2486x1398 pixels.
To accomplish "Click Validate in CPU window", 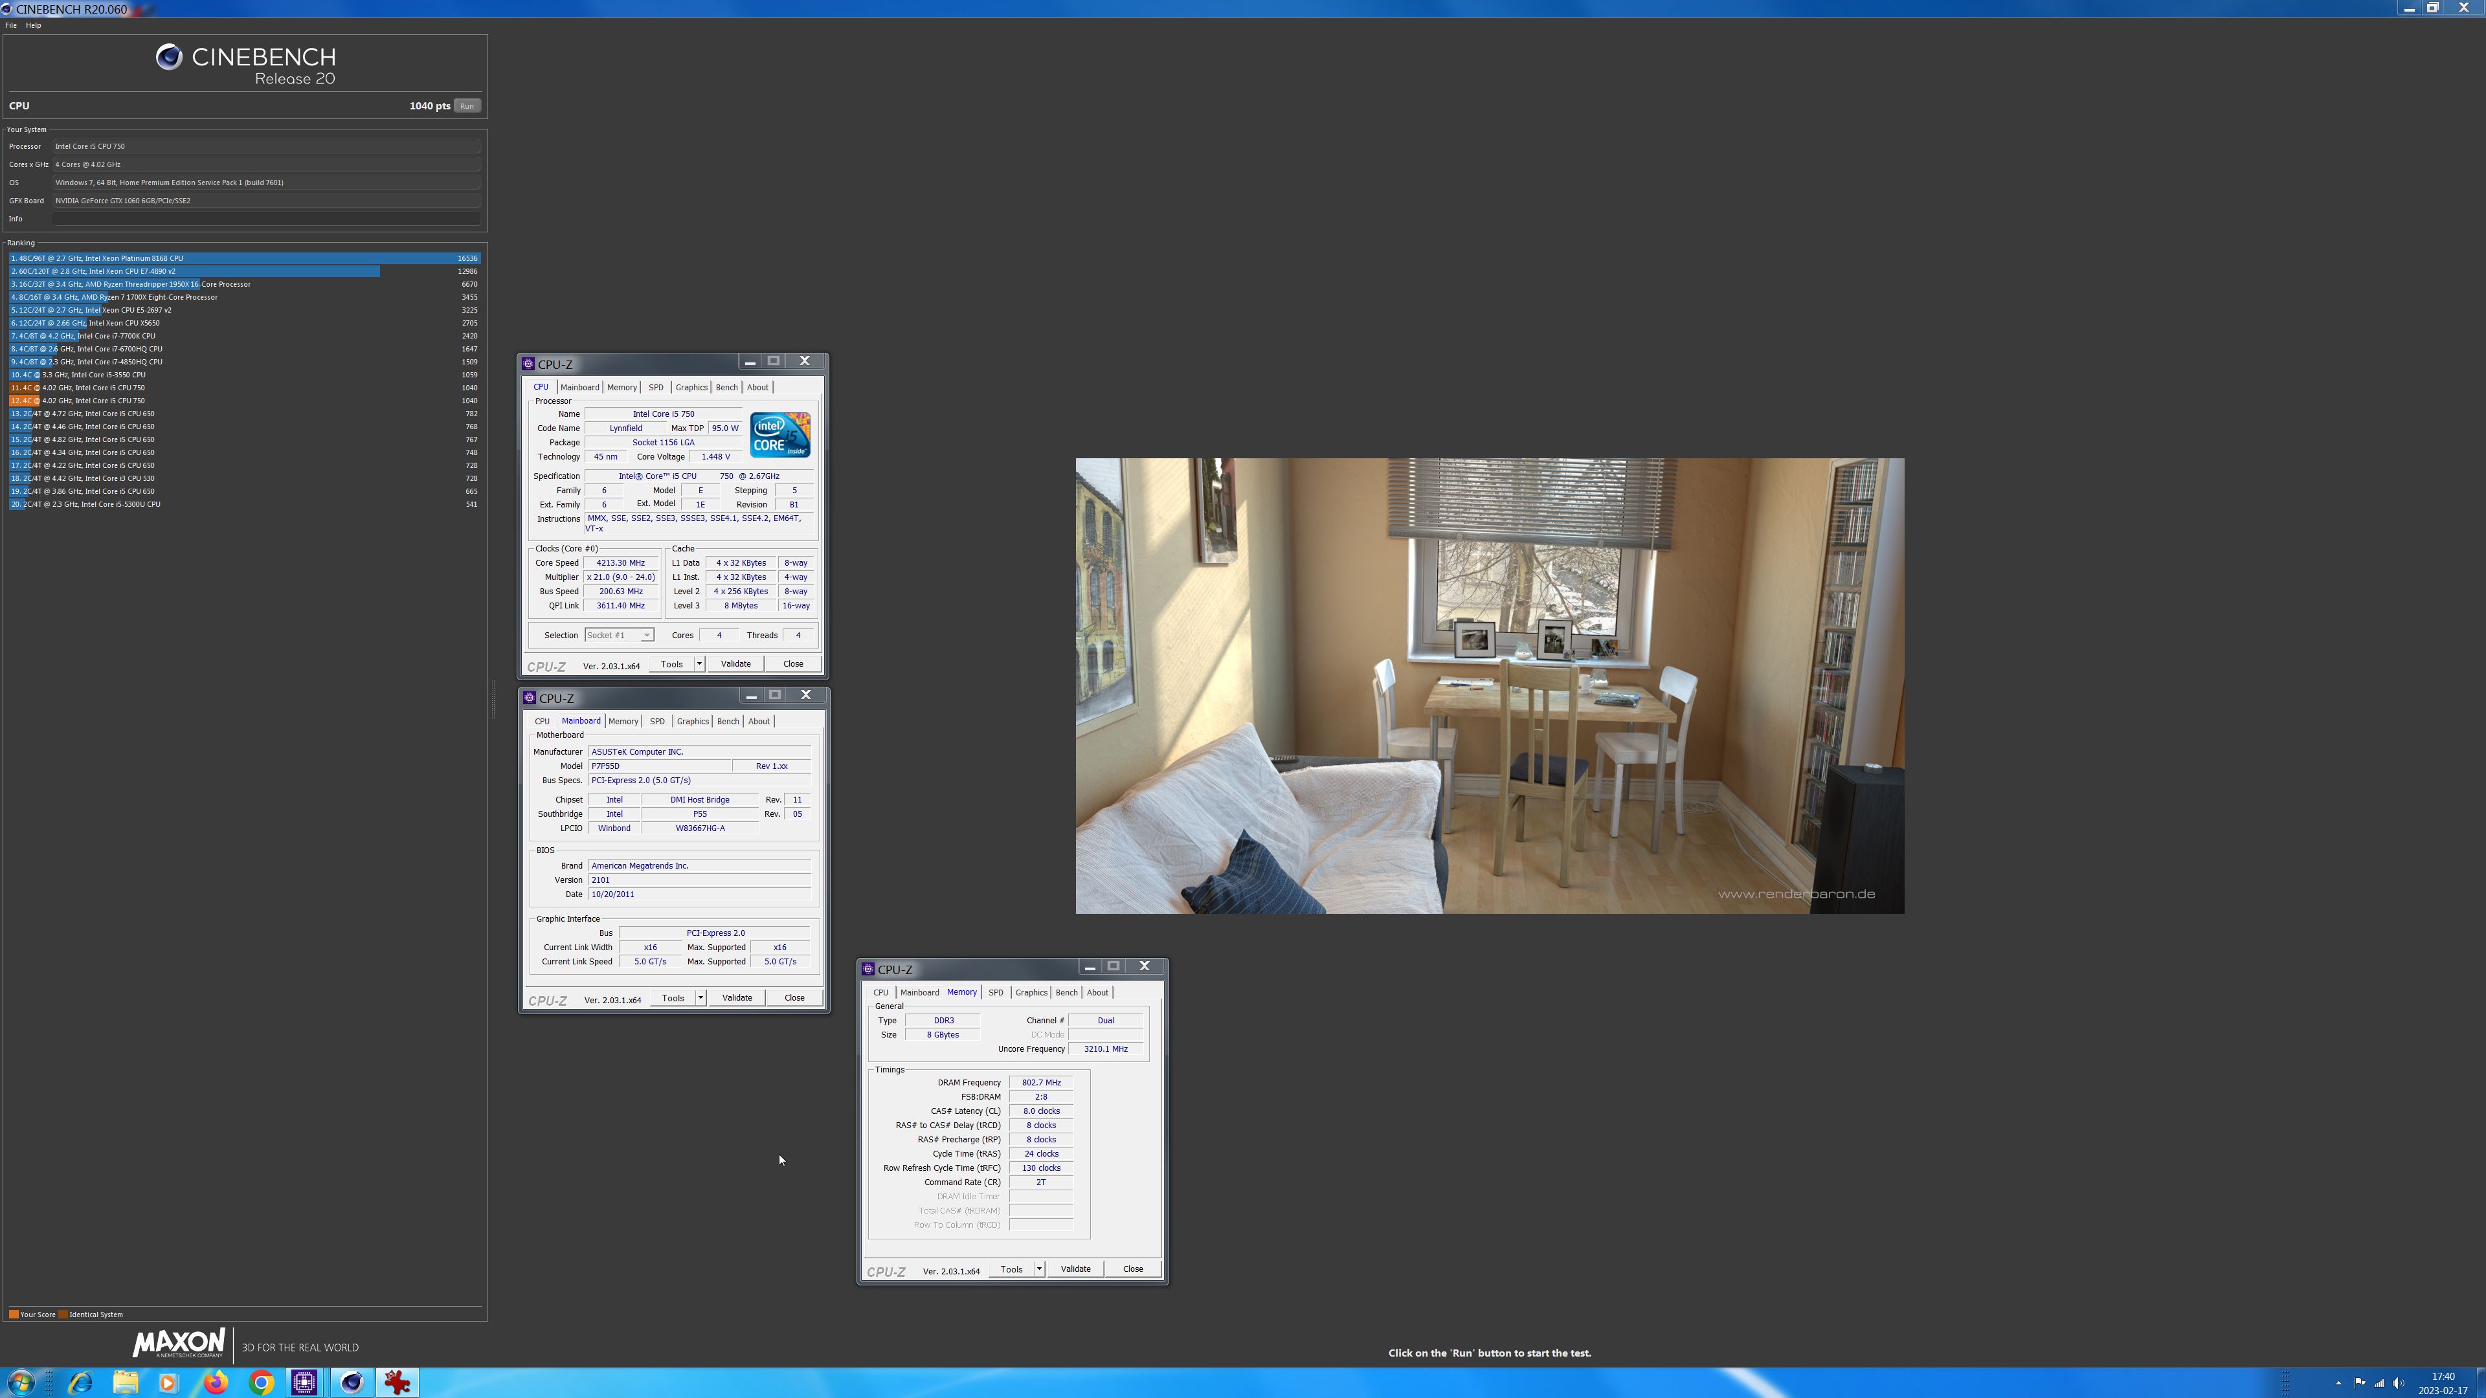I will click(735, 664).
